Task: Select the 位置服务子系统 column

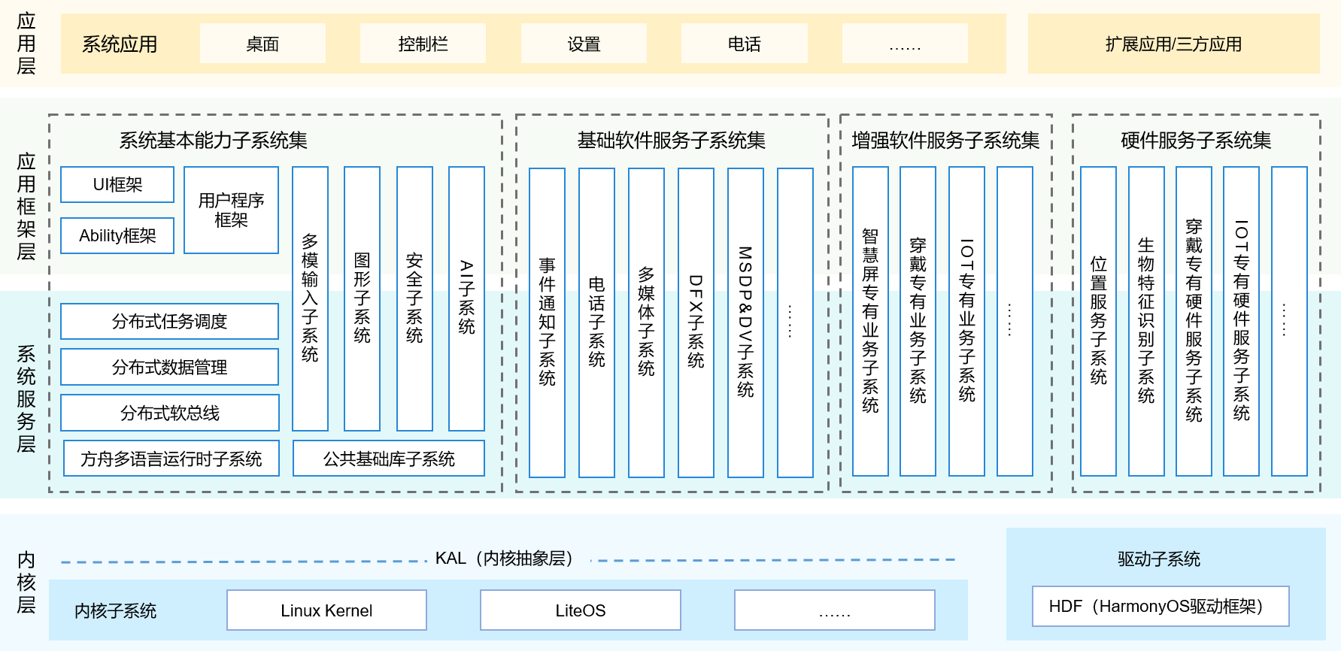Action: tap(1098, 321)
